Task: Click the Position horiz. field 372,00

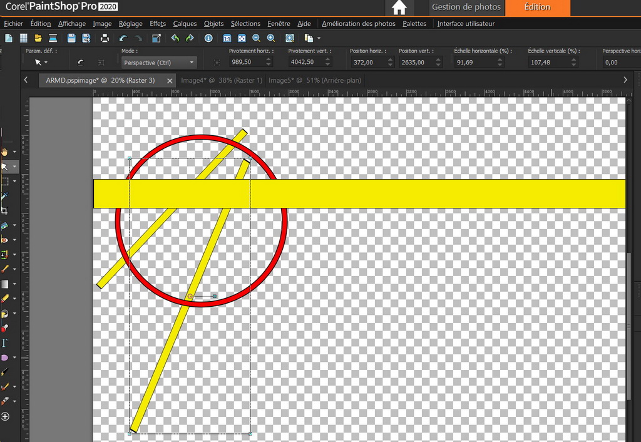Action: point(372,62)
